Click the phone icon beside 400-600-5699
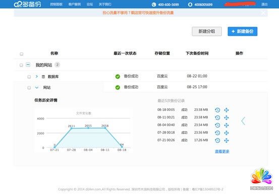The image size is (279, 195). [154, 5]
